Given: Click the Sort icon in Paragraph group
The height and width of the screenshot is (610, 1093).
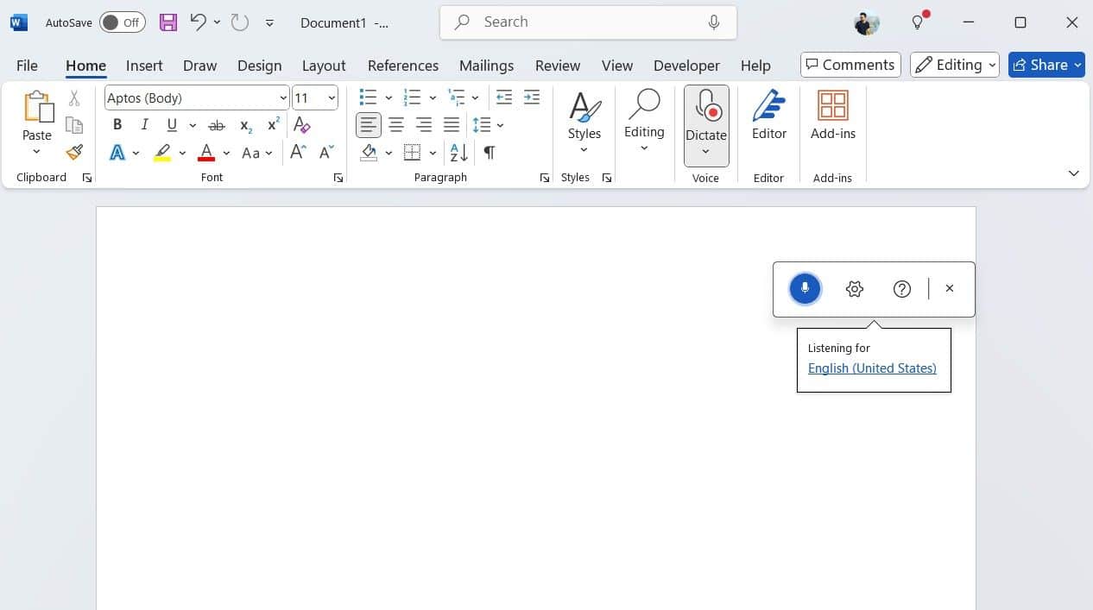Looking at the screenshot, I should (x=458, y=153).
